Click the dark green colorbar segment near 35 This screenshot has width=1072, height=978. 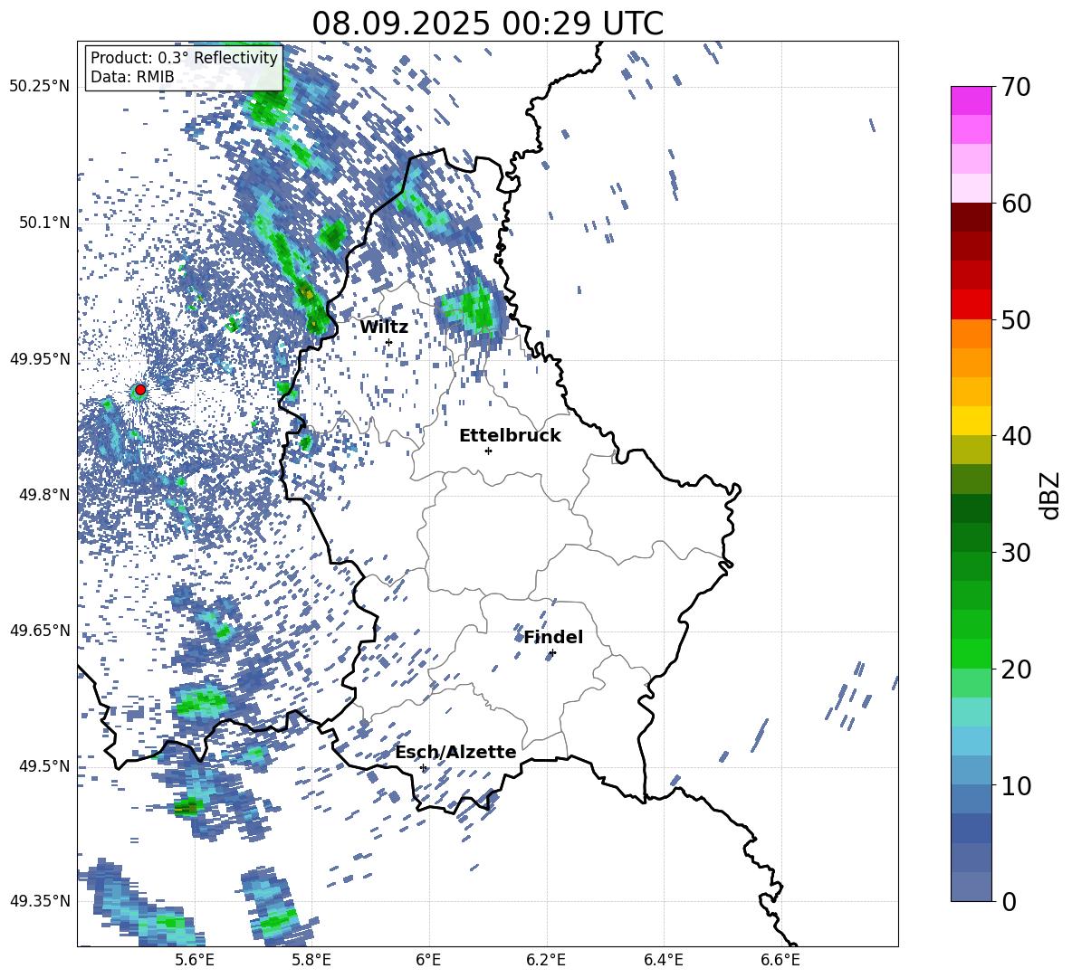point(971,508)
